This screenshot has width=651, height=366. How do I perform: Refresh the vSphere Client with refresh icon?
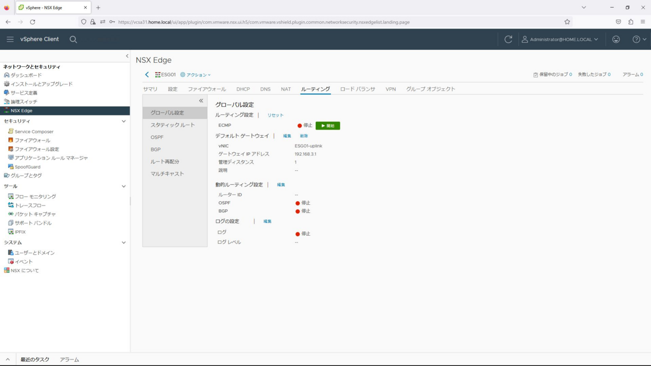pos(508,39)
